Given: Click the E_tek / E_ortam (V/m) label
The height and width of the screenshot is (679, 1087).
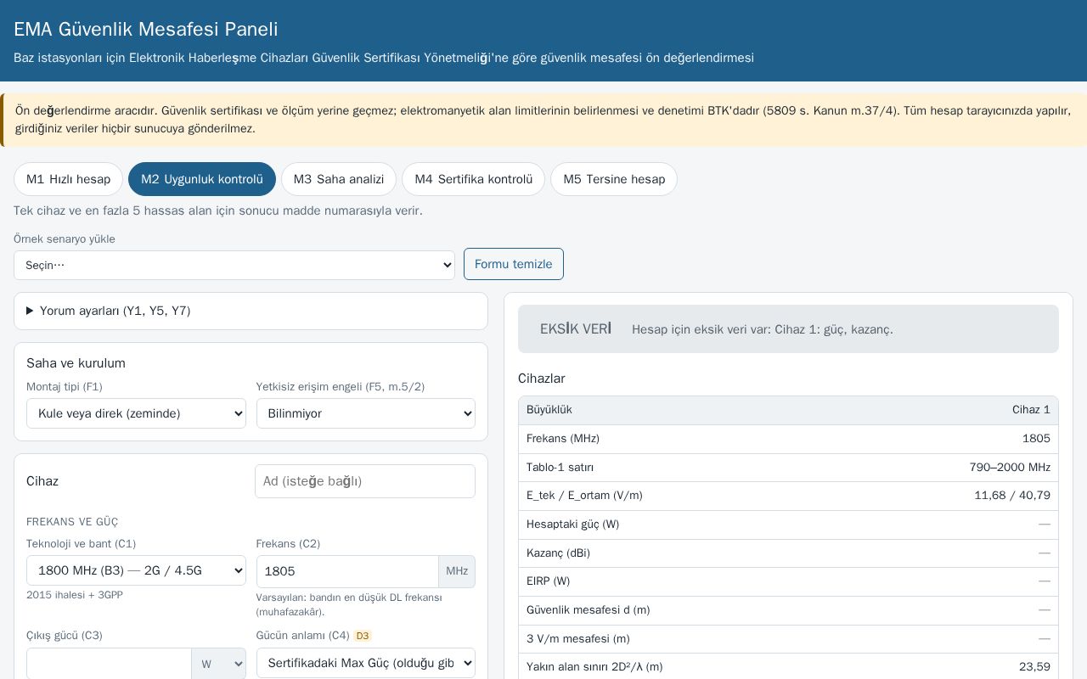Looking at the screenshot, I should 584,496.
